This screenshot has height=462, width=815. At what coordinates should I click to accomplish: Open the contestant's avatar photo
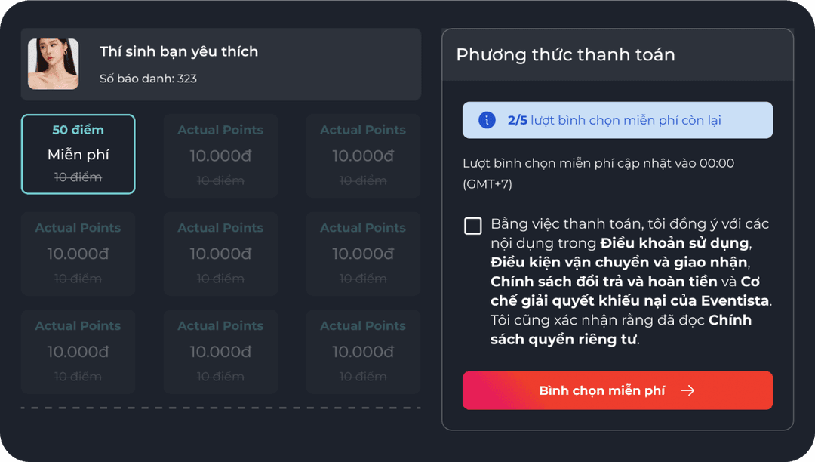pos(54,64)
